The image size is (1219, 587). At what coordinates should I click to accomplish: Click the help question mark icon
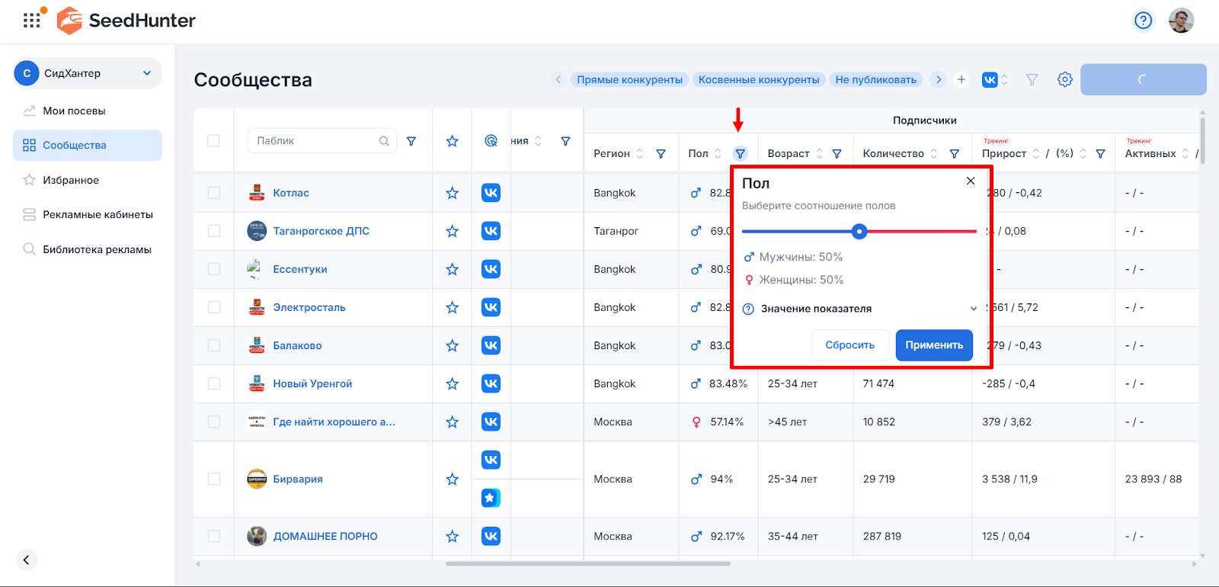point(1143,21)
